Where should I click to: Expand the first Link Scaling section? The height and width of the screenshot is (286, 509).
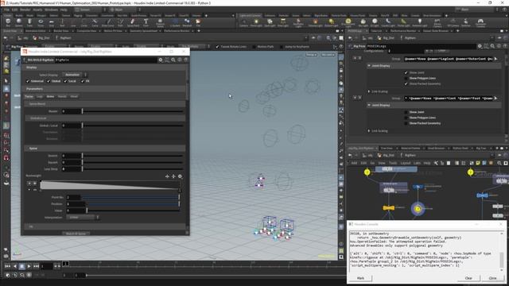coord(369,91)
